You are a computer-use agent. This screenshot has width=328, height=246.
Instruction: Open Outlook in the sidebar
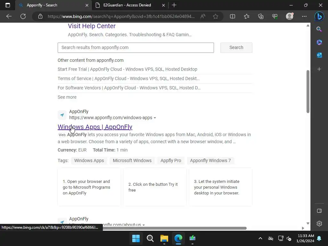[319, 55]
